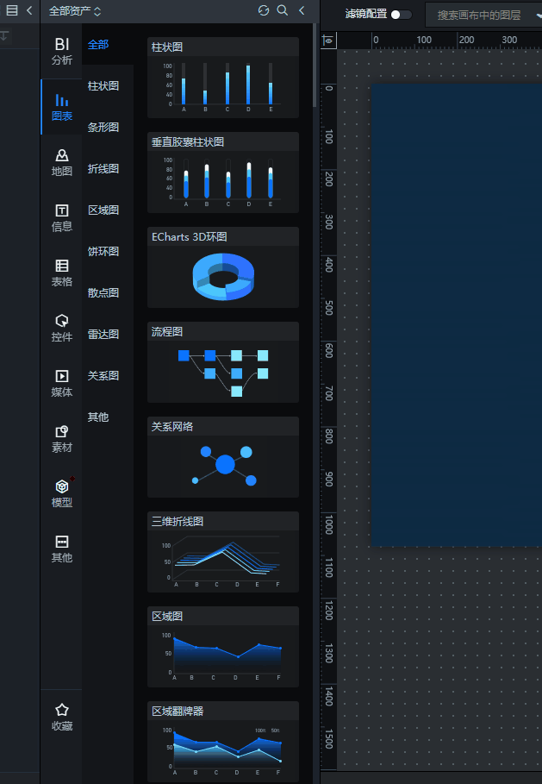The width and height of the screenshot is (542, 784).
Task: Collapse the layer panel chevron at top-left
Action: (x=29, y=10)
